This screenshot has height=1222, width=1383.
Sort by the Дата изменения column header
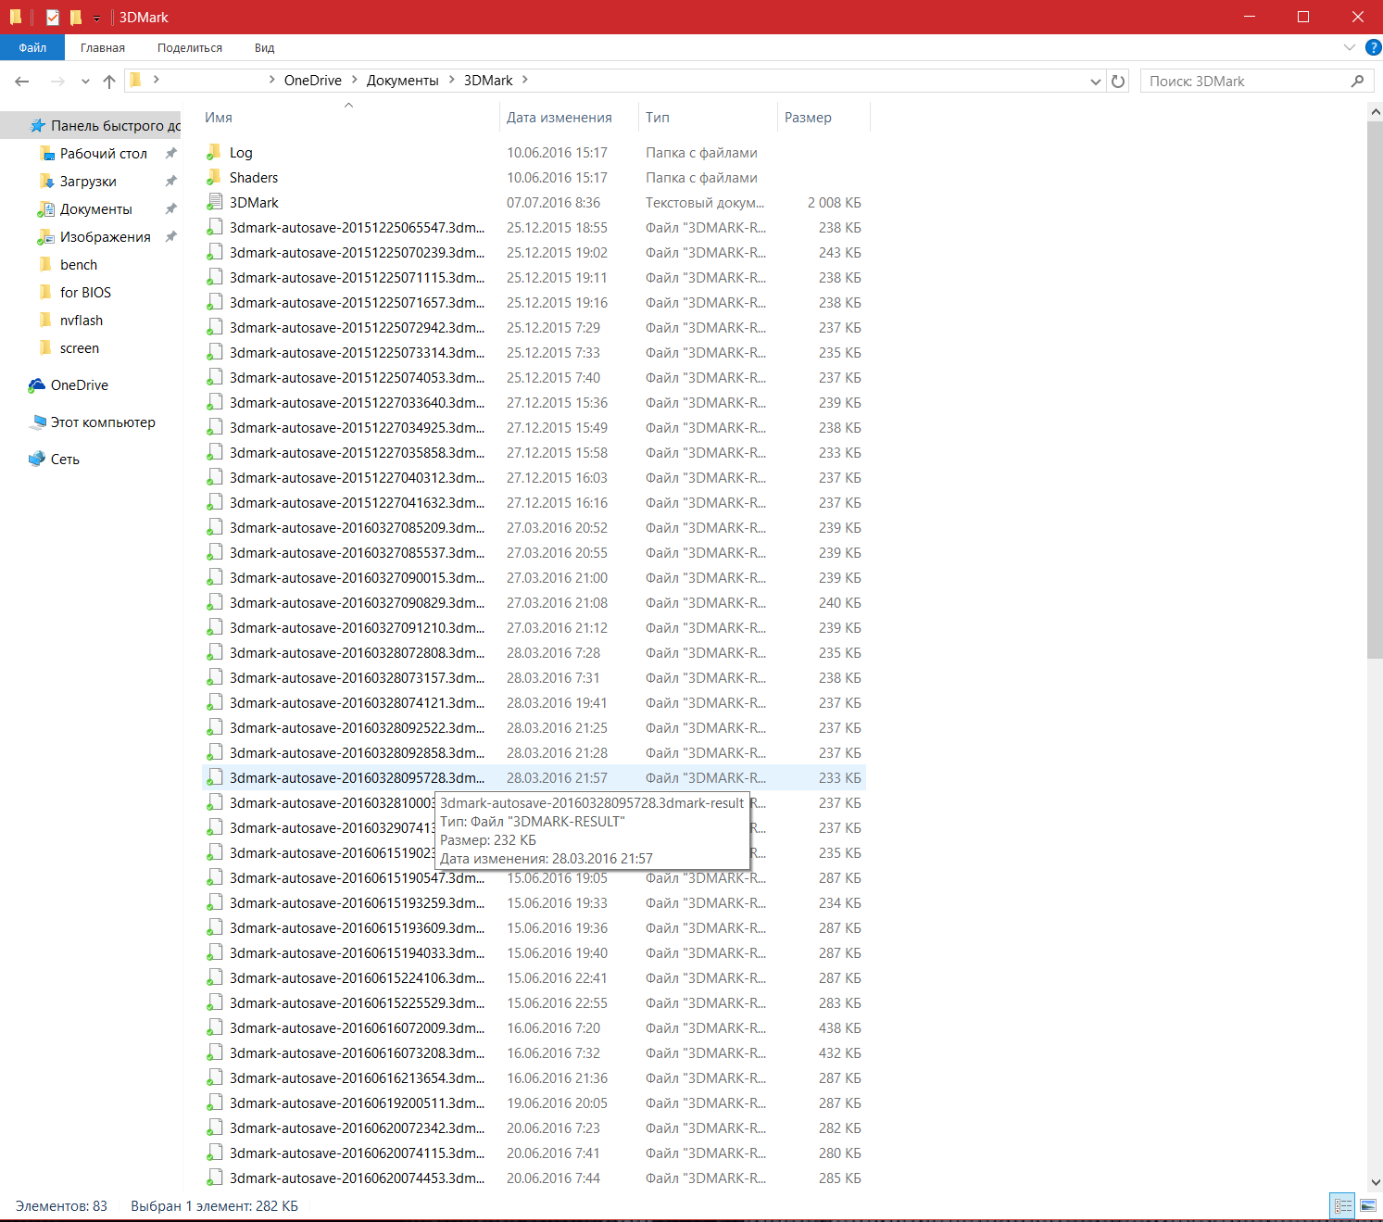coord(569,118)
